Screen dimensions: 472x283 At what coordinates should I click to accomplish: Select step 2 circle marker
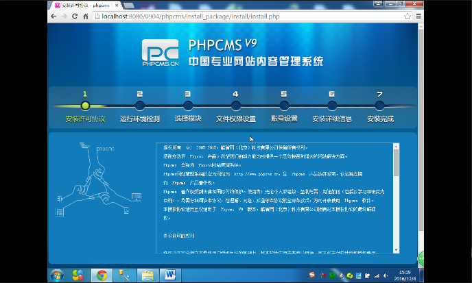(140, 106)
